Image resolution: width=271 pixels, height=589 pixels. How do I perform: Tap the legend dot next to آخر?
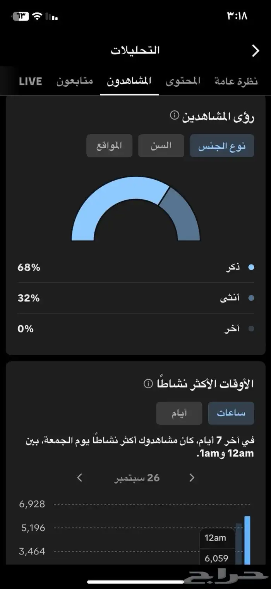[252, 328]
